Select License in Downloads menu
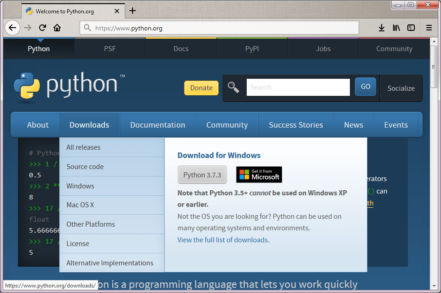 (x=112, y=243)
